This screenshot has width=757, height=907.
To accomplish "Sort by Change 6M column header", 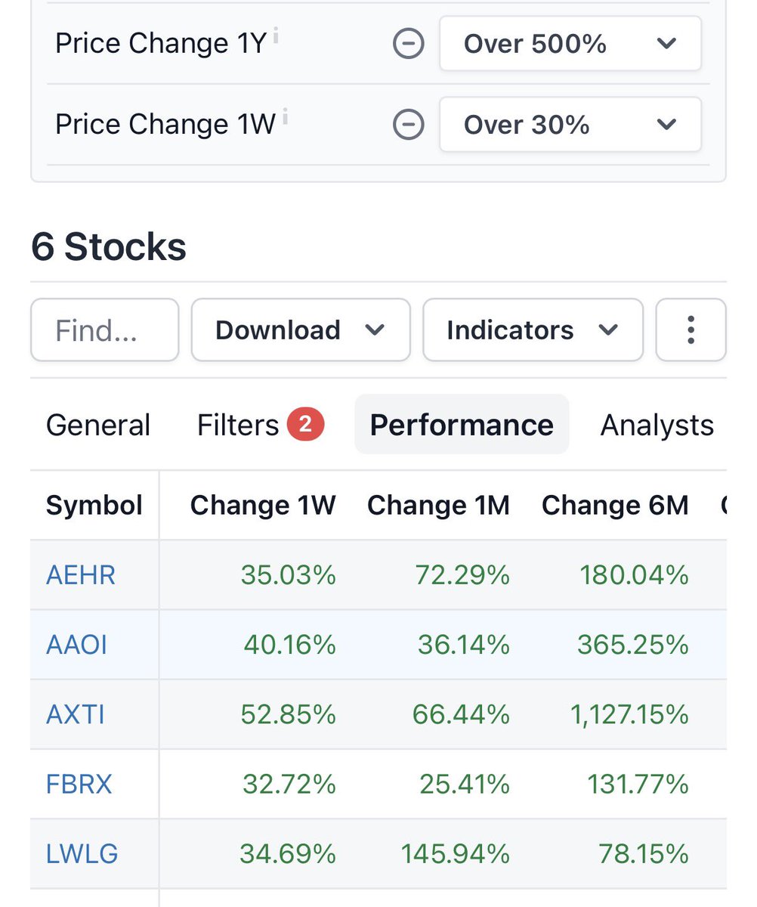I will [615, 506].
